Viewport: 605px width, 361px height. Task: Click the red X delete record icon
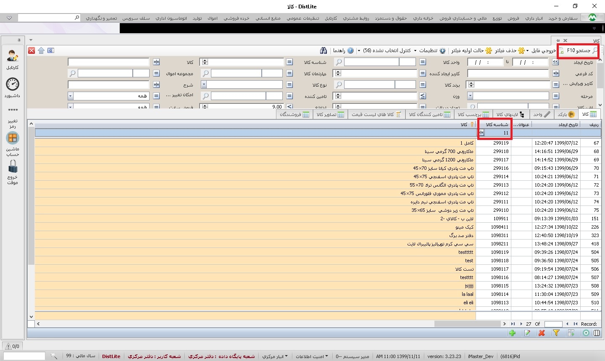tap(542, 333)
